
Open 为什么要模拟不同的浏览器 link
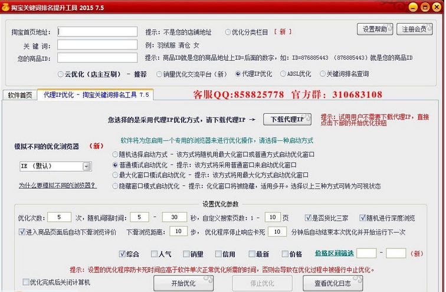(x=58, y=185)
